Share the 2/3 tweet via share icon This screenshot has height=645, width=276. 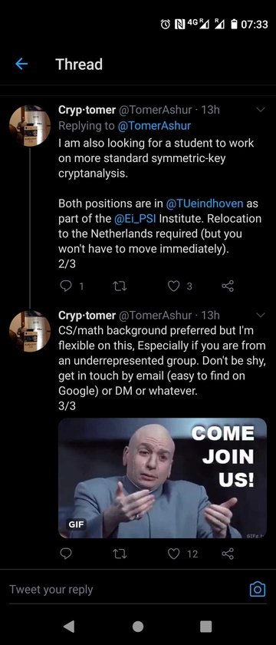(x=228, y=286)
